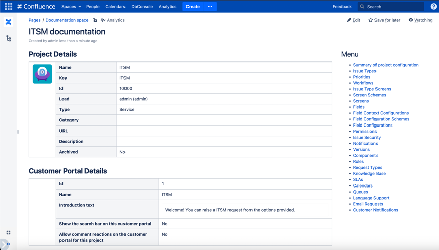The image size is (439, 250).
Task: Open Issue Type Screens menu link
Action: [x=372, y=89]
